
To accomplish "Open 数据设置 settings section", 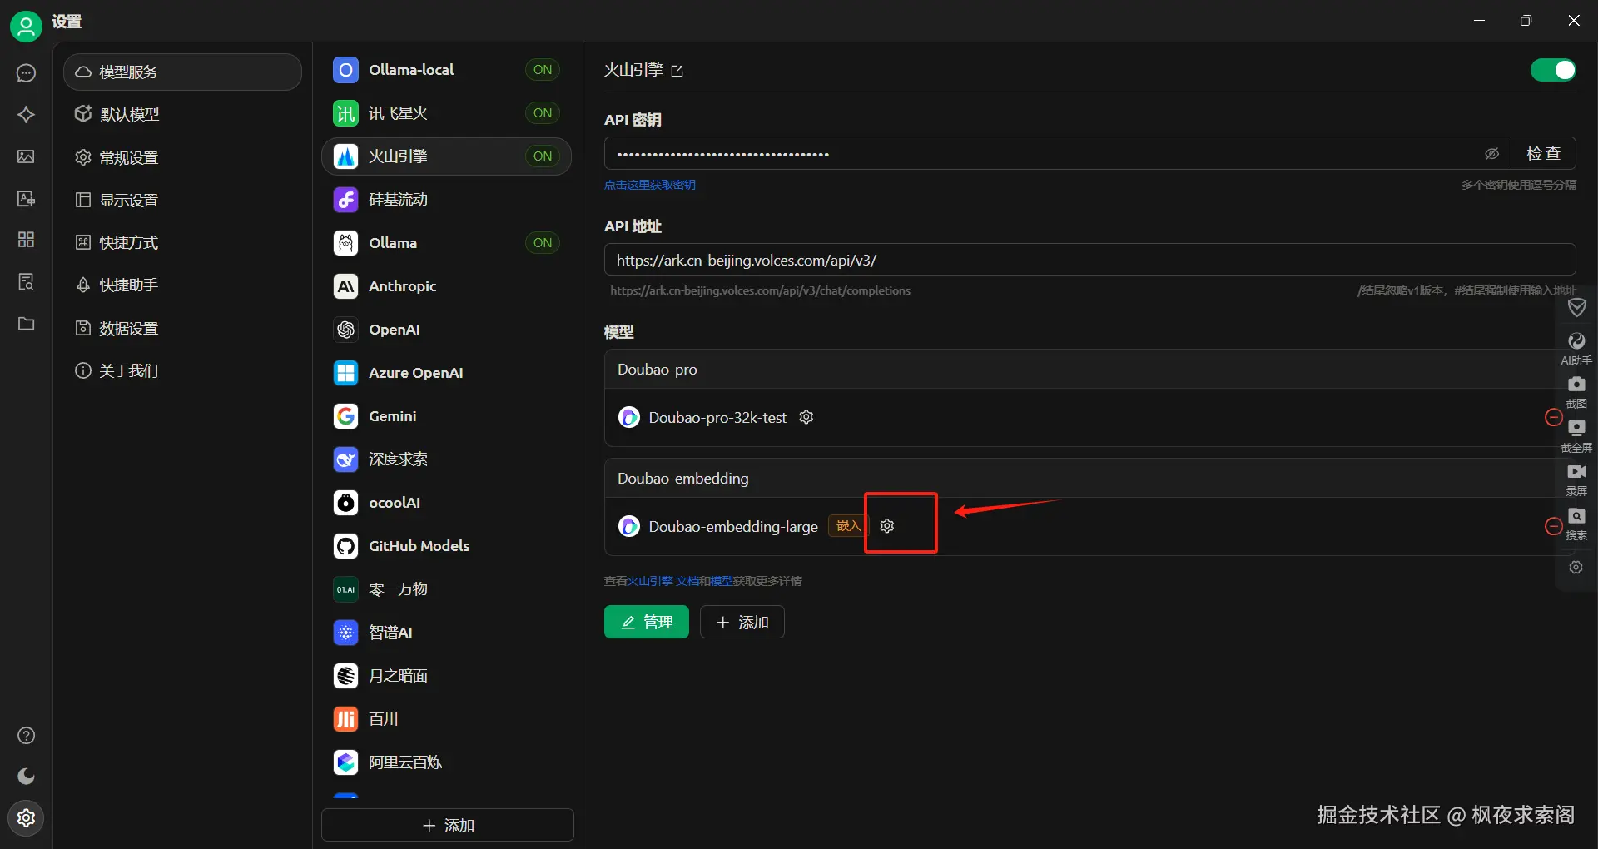I will [x=182, y=328].
